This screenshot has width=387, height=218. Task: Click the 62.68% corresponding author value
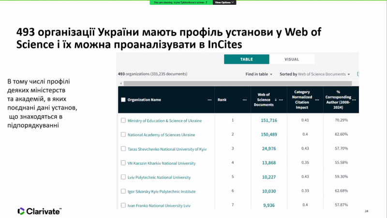[x=342, y=191]
